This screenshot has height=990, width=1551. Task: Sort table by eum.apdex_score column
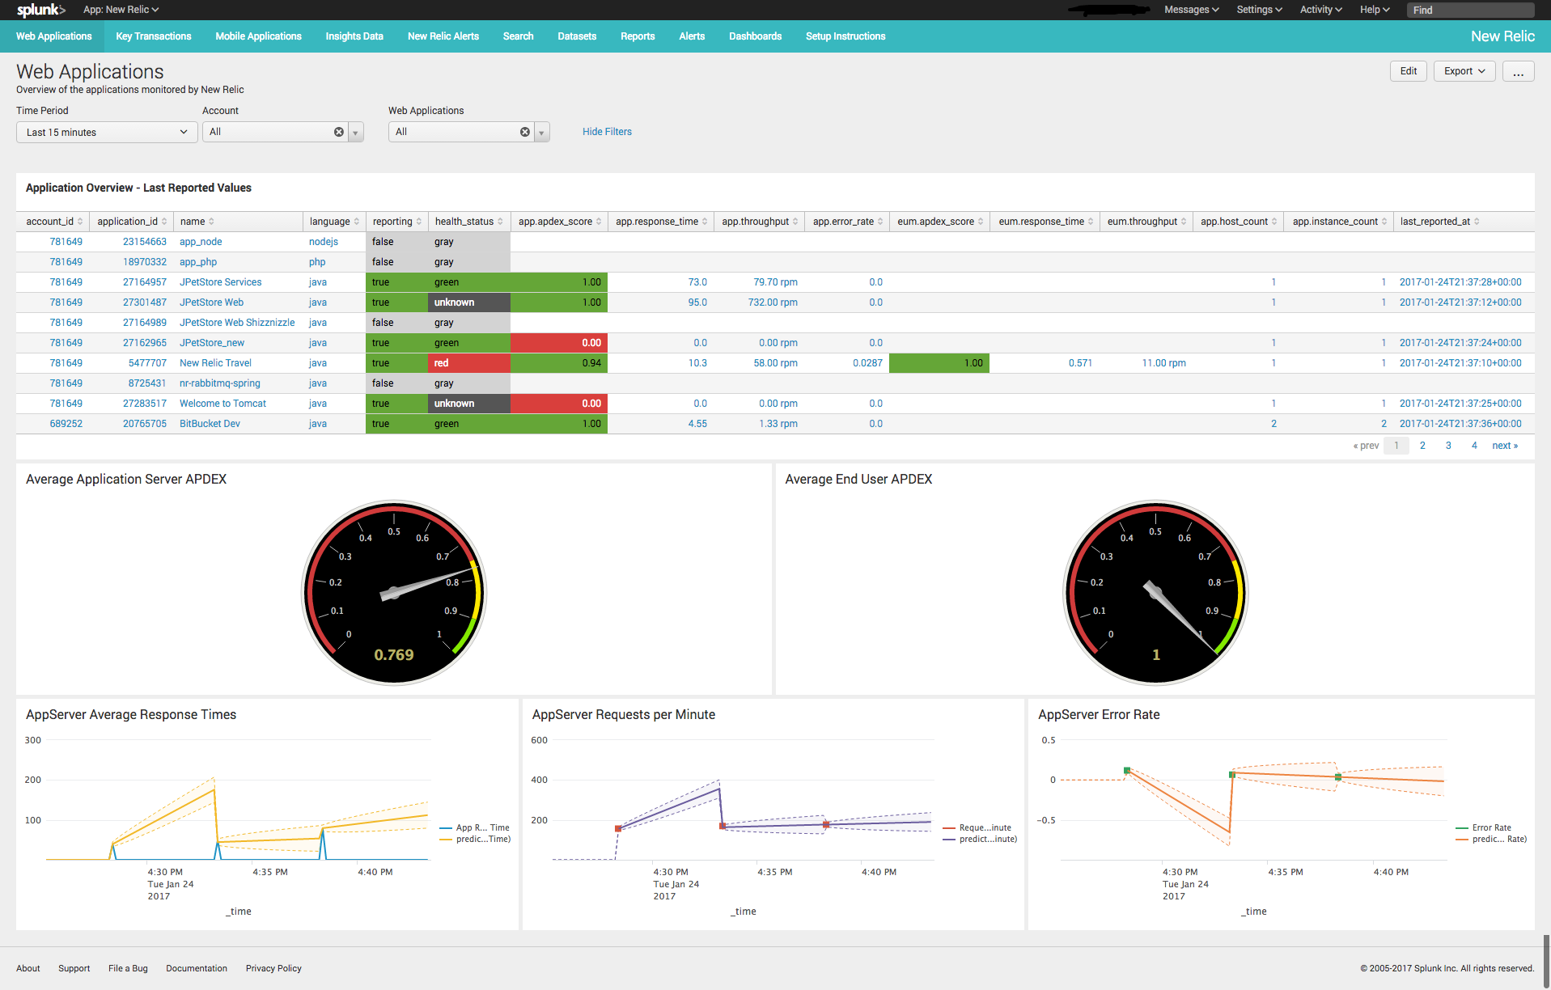point(939,222)
